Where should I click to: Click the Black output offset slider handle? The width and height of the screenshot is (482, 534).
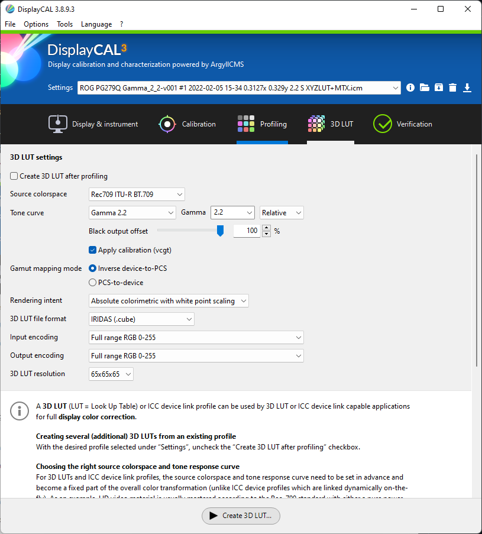[x=221, y=231]
